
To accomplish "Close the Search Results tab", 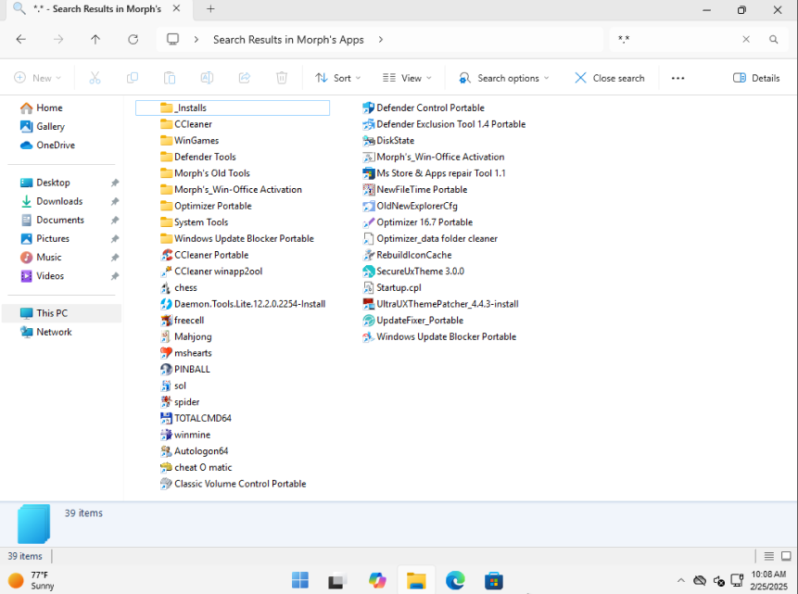I will point(176,8).
